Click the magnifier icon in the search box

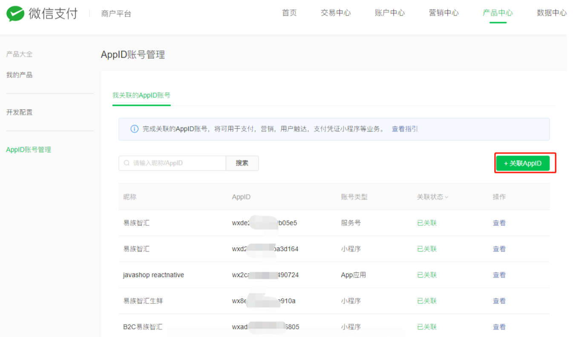pyautogui.click(x=127, y=163)
